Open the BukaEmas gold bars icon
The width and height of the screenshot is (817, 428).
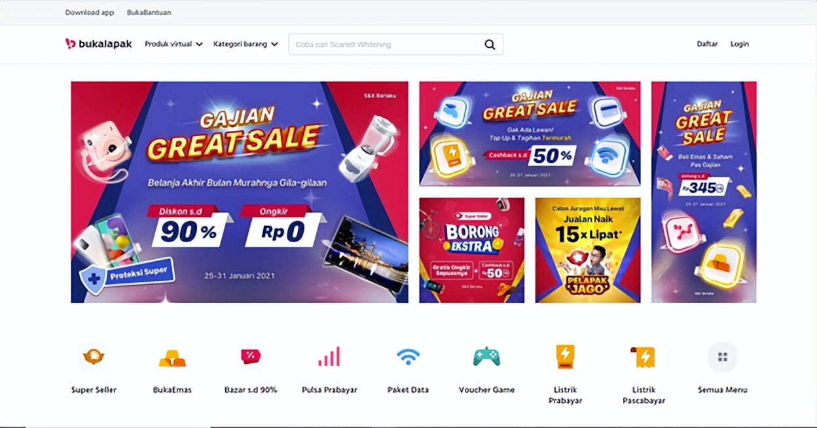[172, 357]
